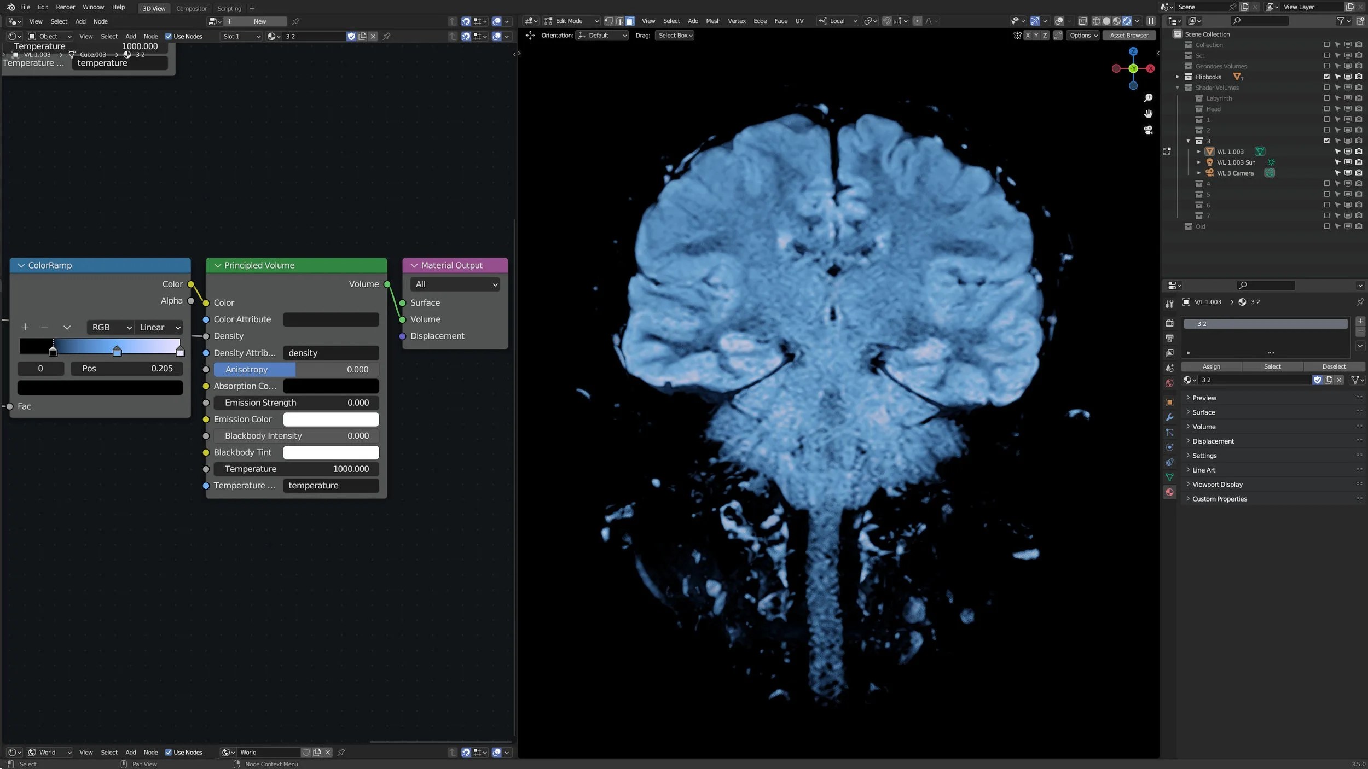Hide V/L 1.003 Sun in viewport
Viewport: 1368px width, 769px height.
click(1348, 162)
